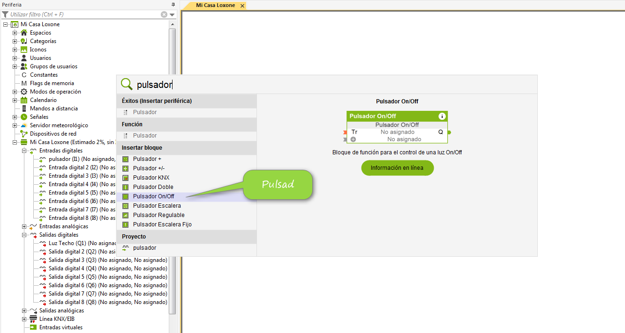The image size is (625, 333).
Task: Collapse the Entradas digitales node
Action: tap(24, 151)
